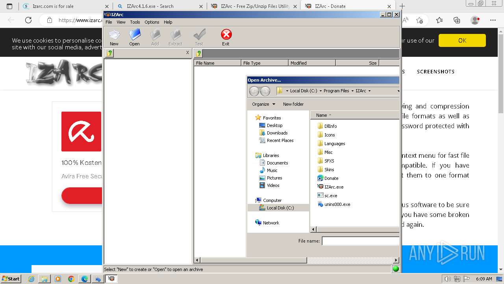Select the Misc folder

pyautogui.click(x=325, y=152)
